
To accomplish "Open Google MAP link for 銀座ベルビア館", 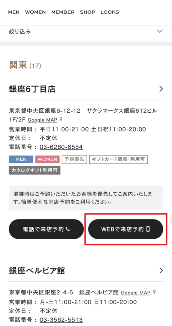I will [x=136, y=293].
